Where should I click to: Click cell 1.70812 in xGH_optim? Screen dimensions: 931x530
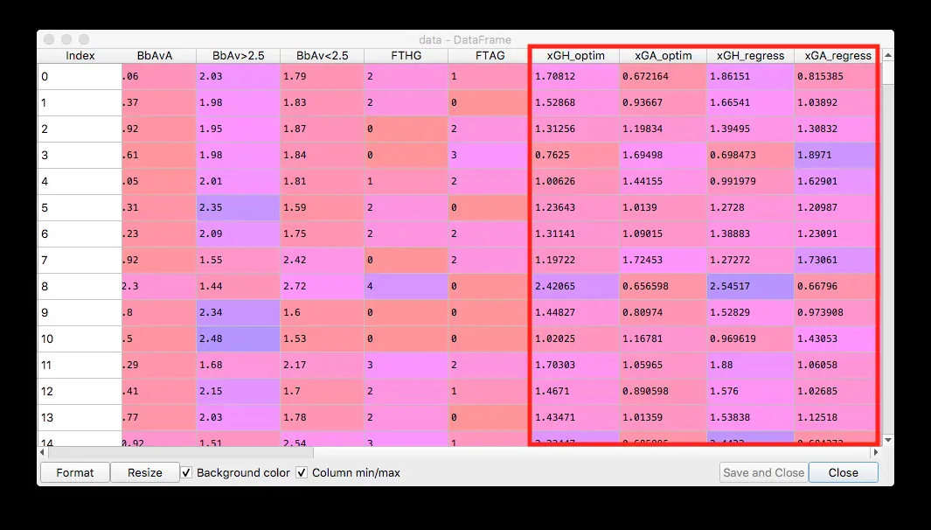click(575, 76)
